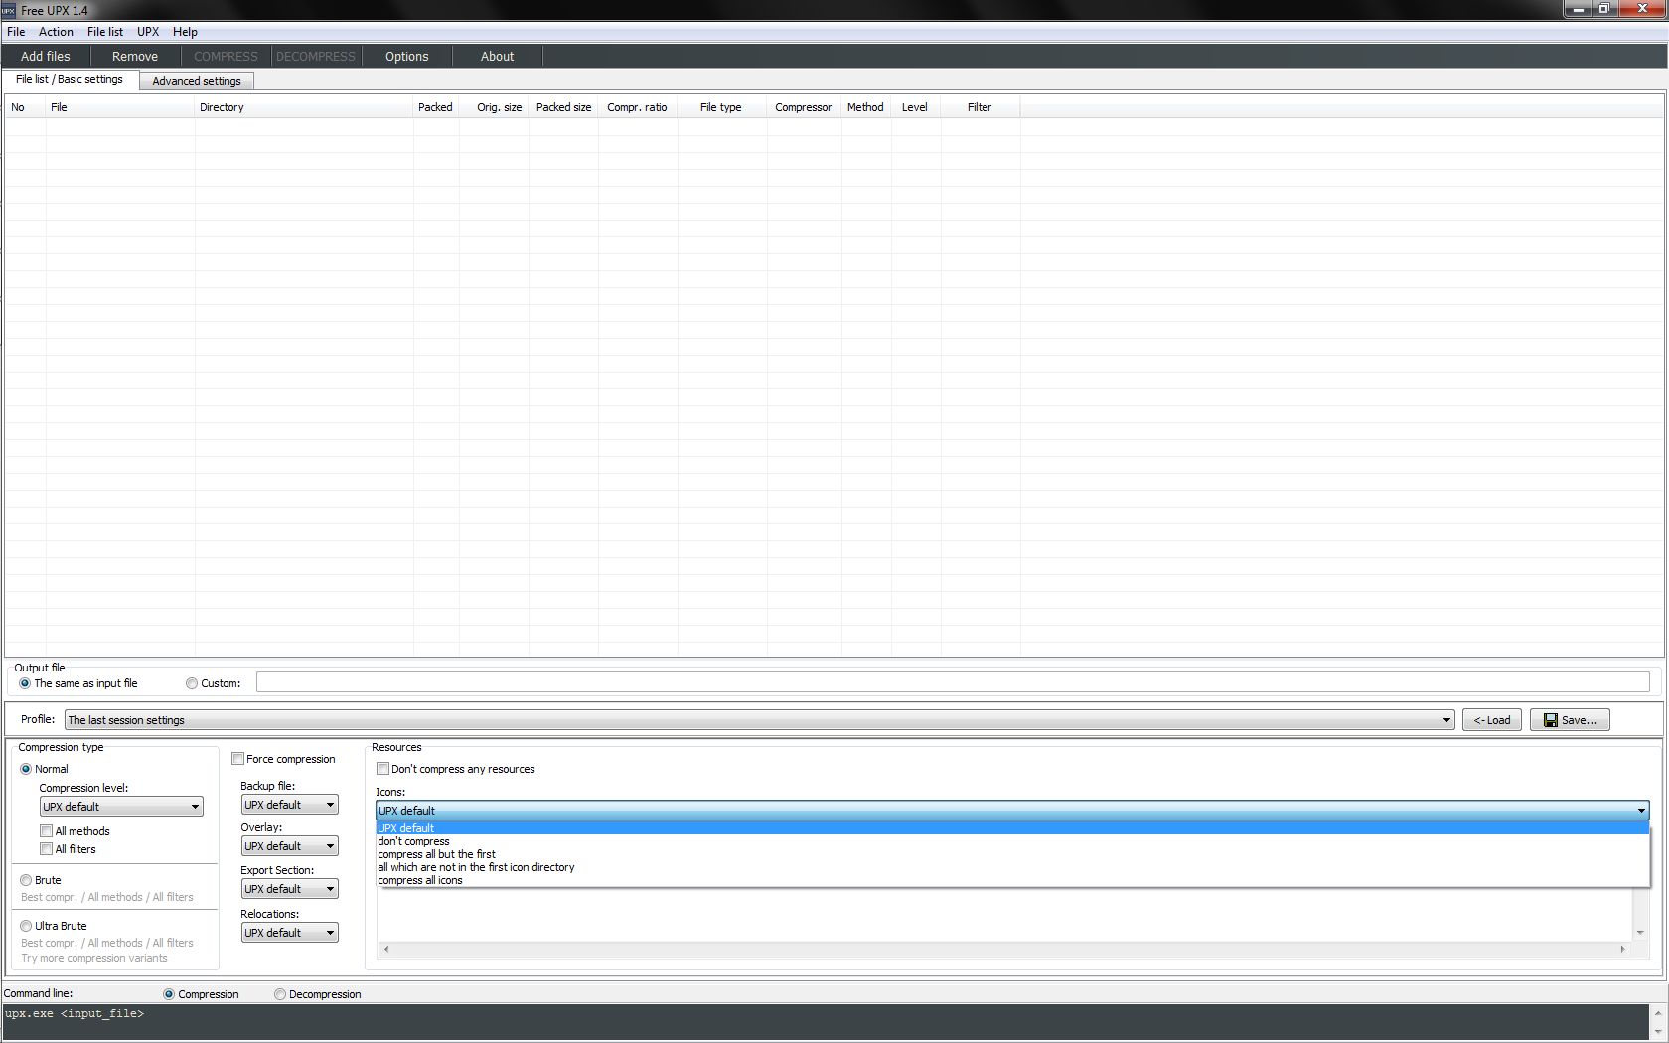Choose 'compress all but the first' option
Screen dimensions: 1669x1043
pos(1012,854)
